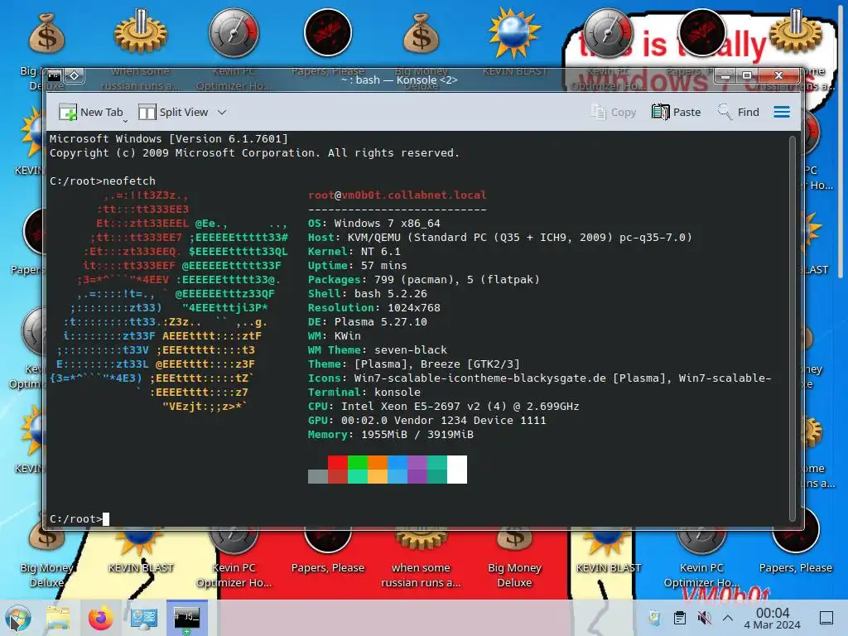
Task: Click the 'WM Theme: seven-black' line
Action: [378, 349]
